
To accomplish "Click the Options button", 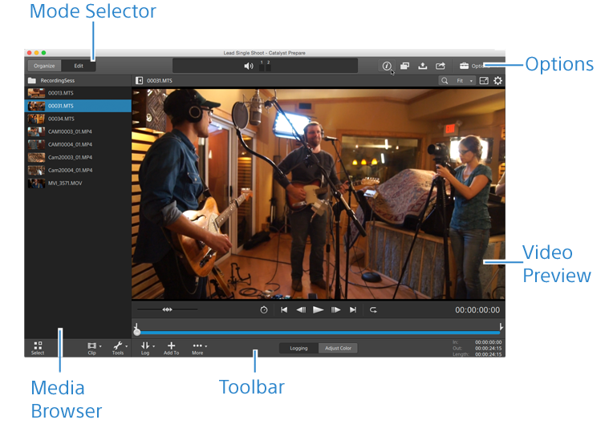I will 473,67.
